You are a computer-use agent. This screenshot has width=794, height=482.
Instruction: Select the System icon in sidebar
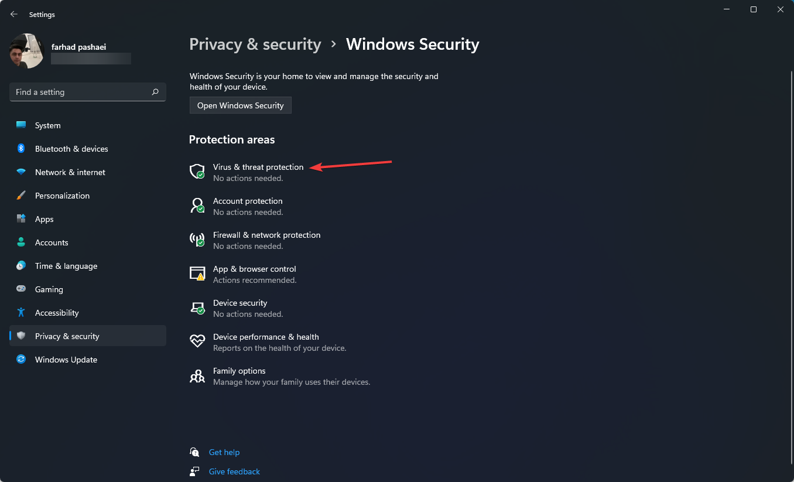(x=20, y=125)
